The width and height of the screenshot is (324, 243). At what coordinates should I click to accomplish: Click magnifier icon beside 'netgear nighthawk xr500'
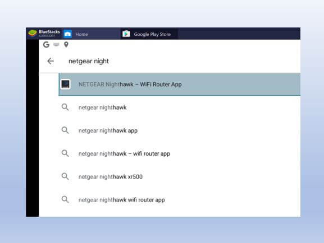(65, 176)
